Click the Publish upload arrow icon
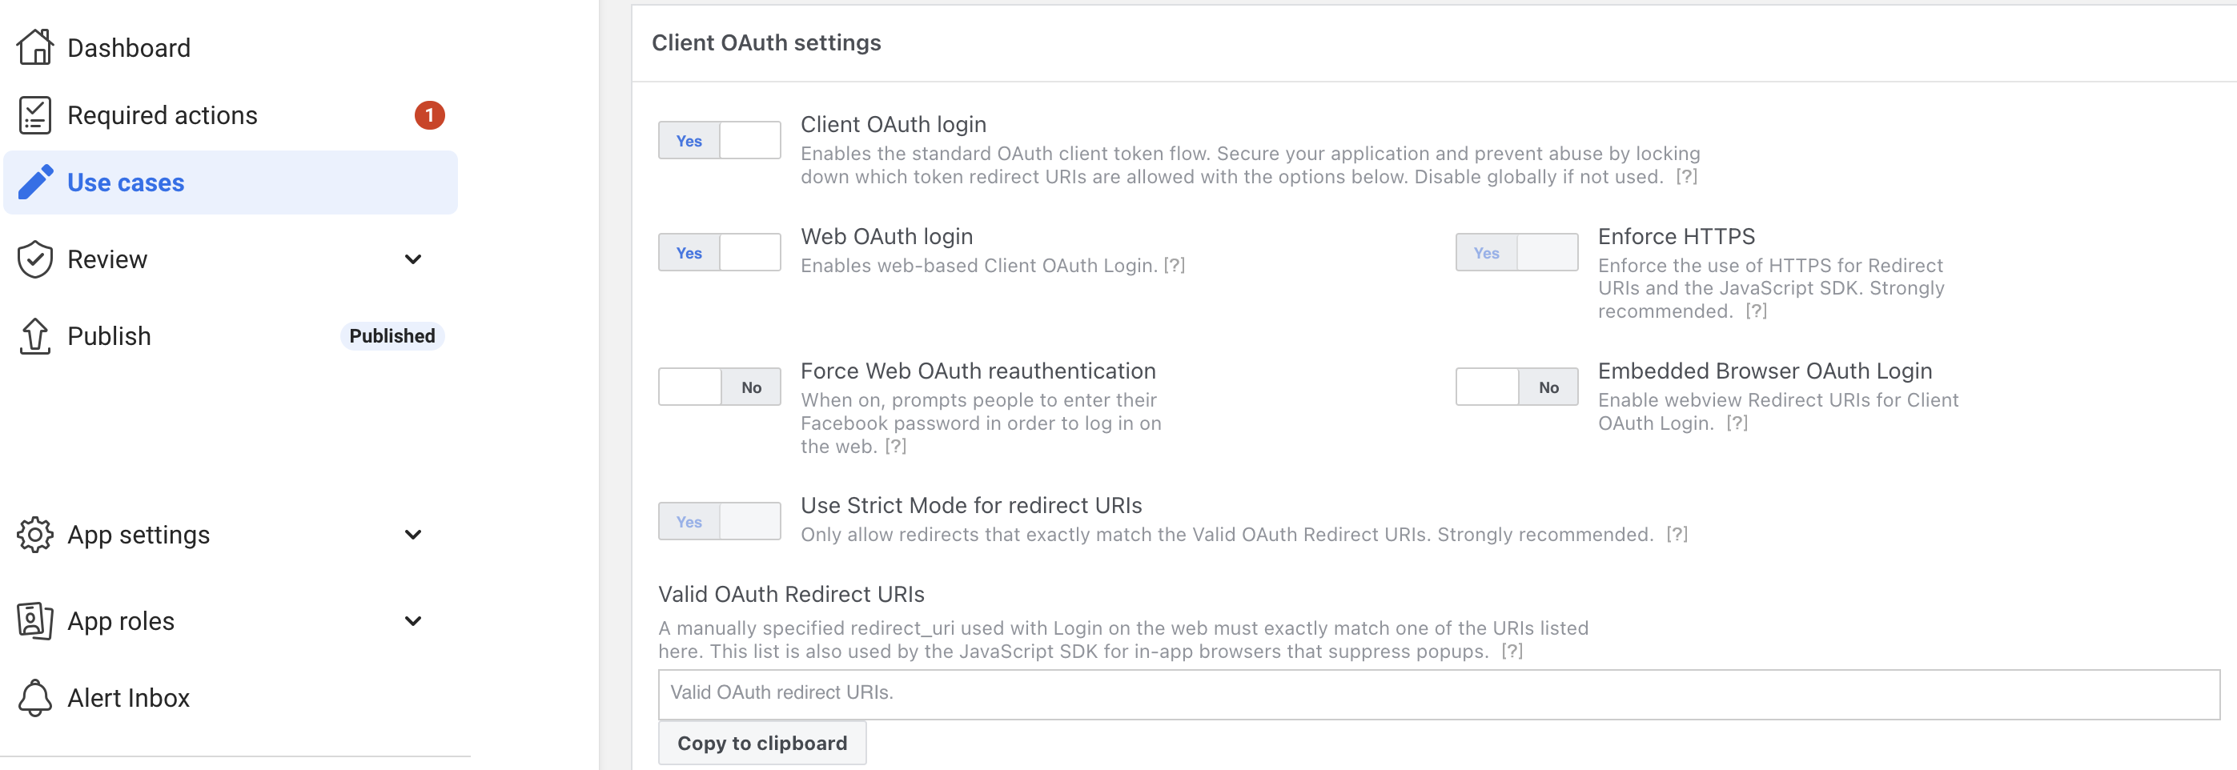Viewport: 2237px width, 770px height. tap(34, 336)
